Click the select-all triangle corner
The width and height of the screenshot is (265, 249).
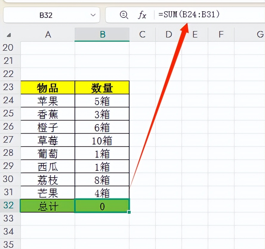click(x=9, y=35)
